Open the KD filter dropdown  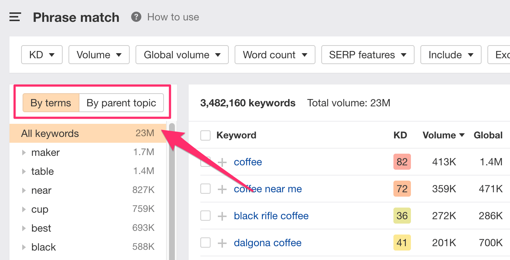42,55
